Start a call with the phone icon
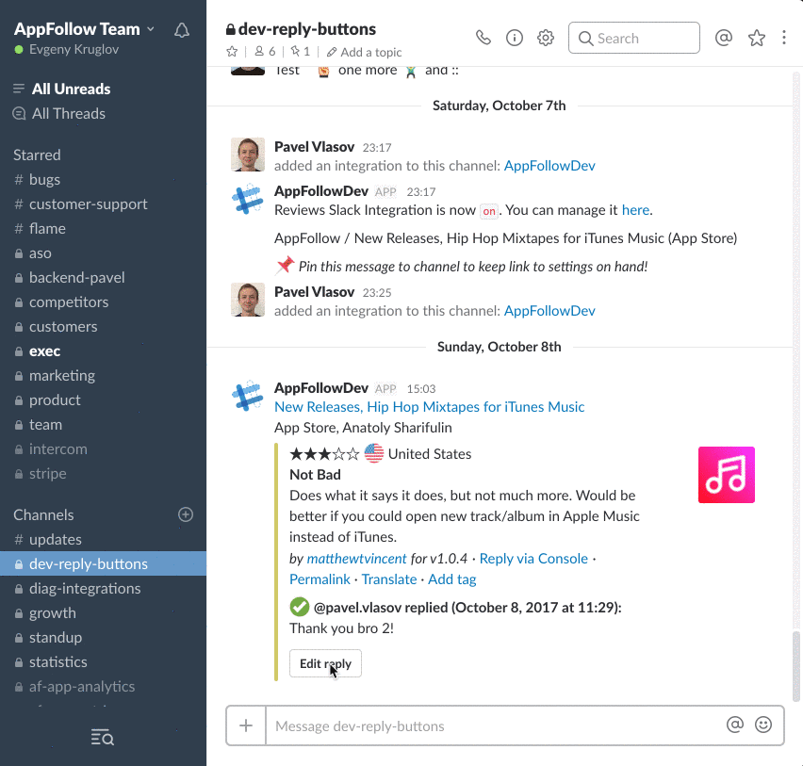This screenshot has width=803, height=766. (483, 38)
